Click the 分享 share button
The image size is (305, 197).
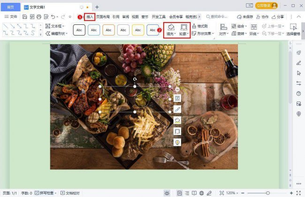click(x=278, y=17)
